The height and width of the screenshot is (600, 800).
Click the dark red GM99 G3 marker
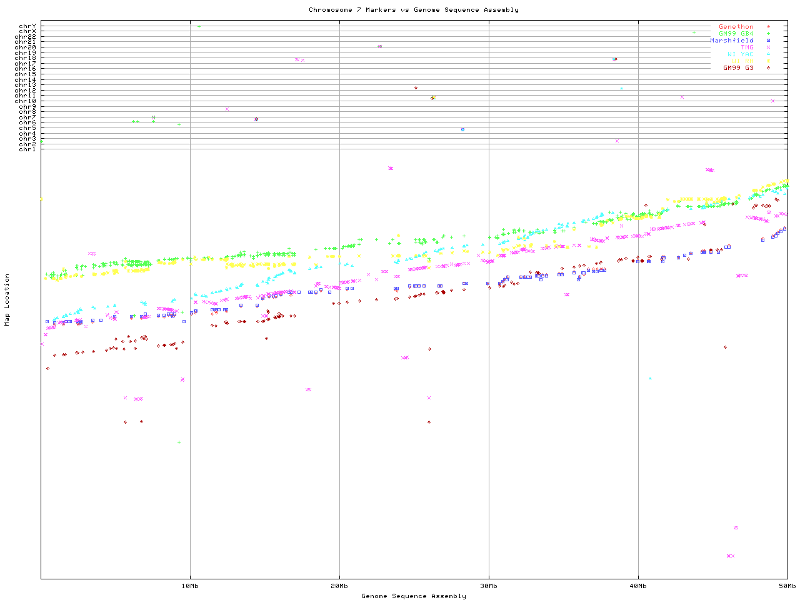pyautogui.click(x=768, y=68)
